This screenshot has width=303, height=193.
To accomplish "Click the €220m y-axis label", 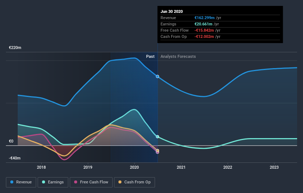I will (15, 48).
